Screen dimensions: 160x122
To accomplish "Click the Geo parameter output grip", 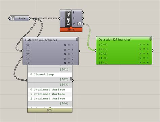I will tap(30, 18).
